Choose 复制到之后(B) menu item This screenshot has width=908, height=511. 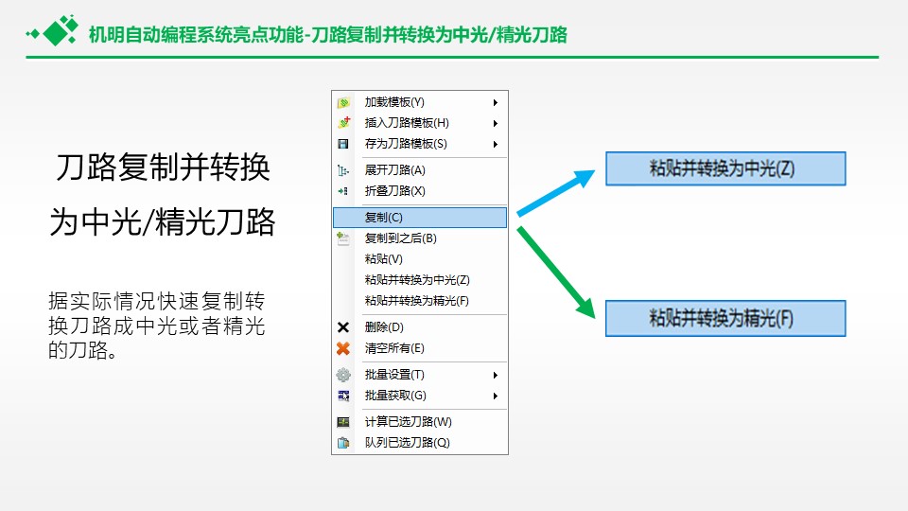[x=420, y=238]
